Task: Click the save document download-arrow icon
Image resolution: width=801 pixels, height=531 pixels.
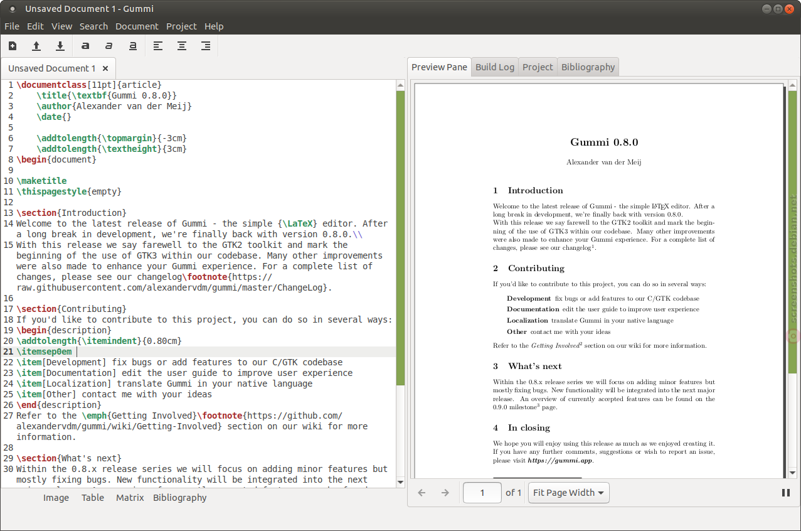Action: click(x=60, y=46)
